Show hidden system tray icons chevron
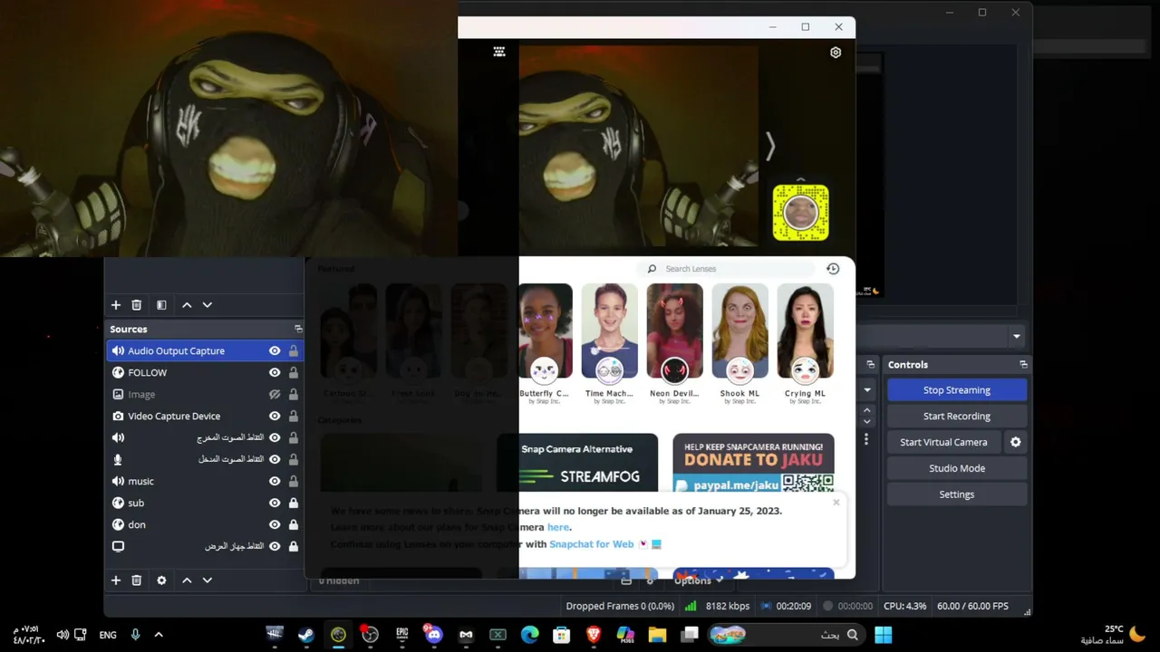 pyautogui.click(x=159, y=635)
